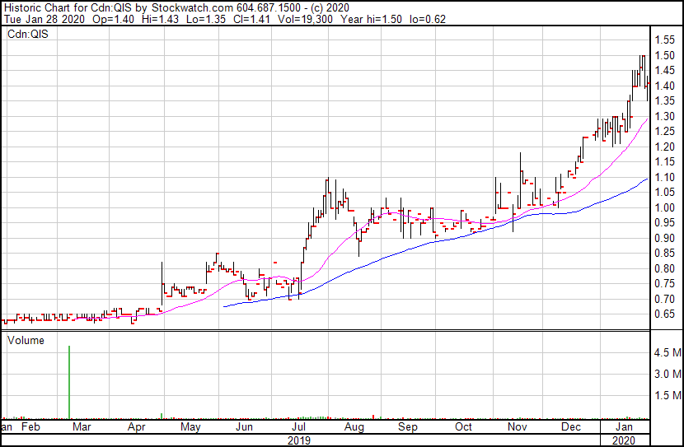
Task: Click the 'Op=1.40' open value
Action: (x=114, y=19)
